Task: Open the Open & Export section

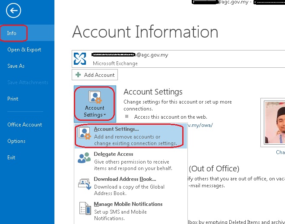Action: [x=24, y=50]
